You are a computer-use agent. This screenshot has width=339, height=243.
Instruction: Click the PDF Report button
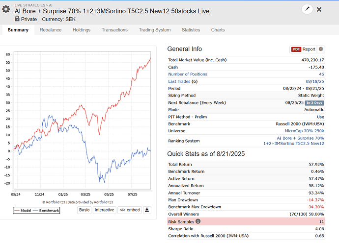coord(304,49)
